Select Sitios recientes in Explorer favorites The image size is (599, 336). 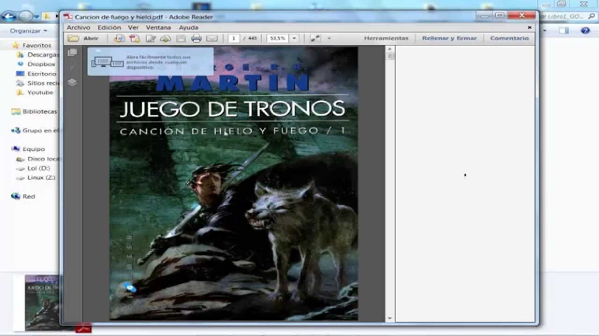pos(42,83)
